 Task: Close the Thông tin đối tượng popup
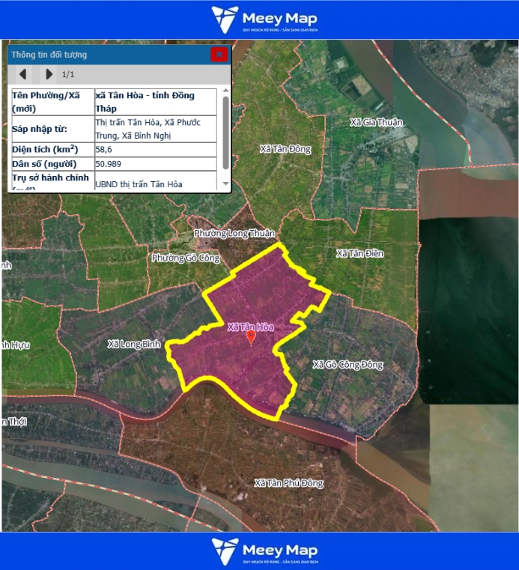pos(219,55)
